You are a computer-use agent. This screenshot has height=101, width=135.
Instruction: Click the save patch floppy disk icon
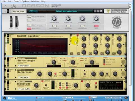coord(101,11)
